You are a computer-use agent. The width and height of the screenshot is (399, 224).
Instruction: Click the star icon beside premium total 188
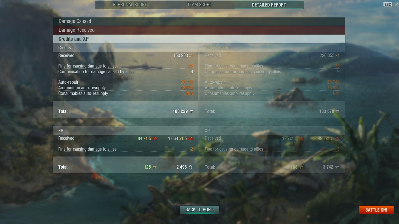coord(301,167)
